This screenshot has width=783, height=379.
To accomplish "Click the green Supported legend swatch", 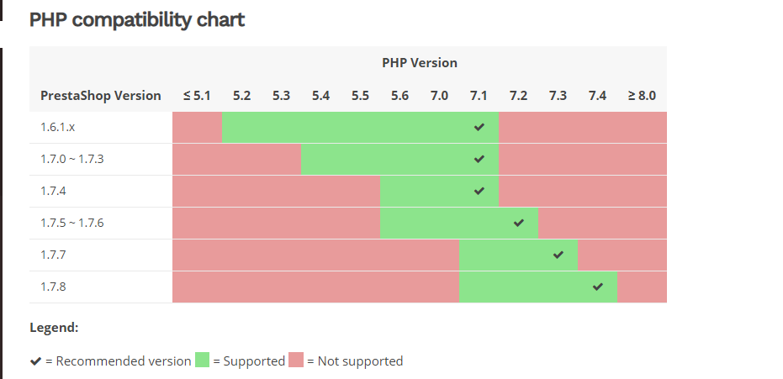I will pyautogui.click(x=202, y=361).
